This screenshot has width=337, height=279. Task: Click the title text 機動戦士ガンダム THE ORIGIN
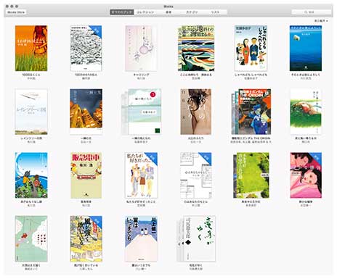251,138
